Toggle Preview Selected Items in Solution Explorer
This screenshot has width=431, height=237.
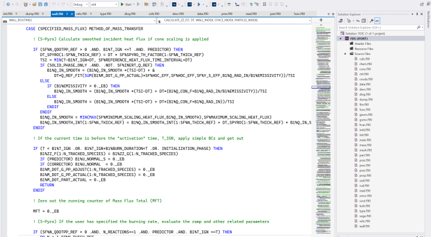[x=377, y=21]
